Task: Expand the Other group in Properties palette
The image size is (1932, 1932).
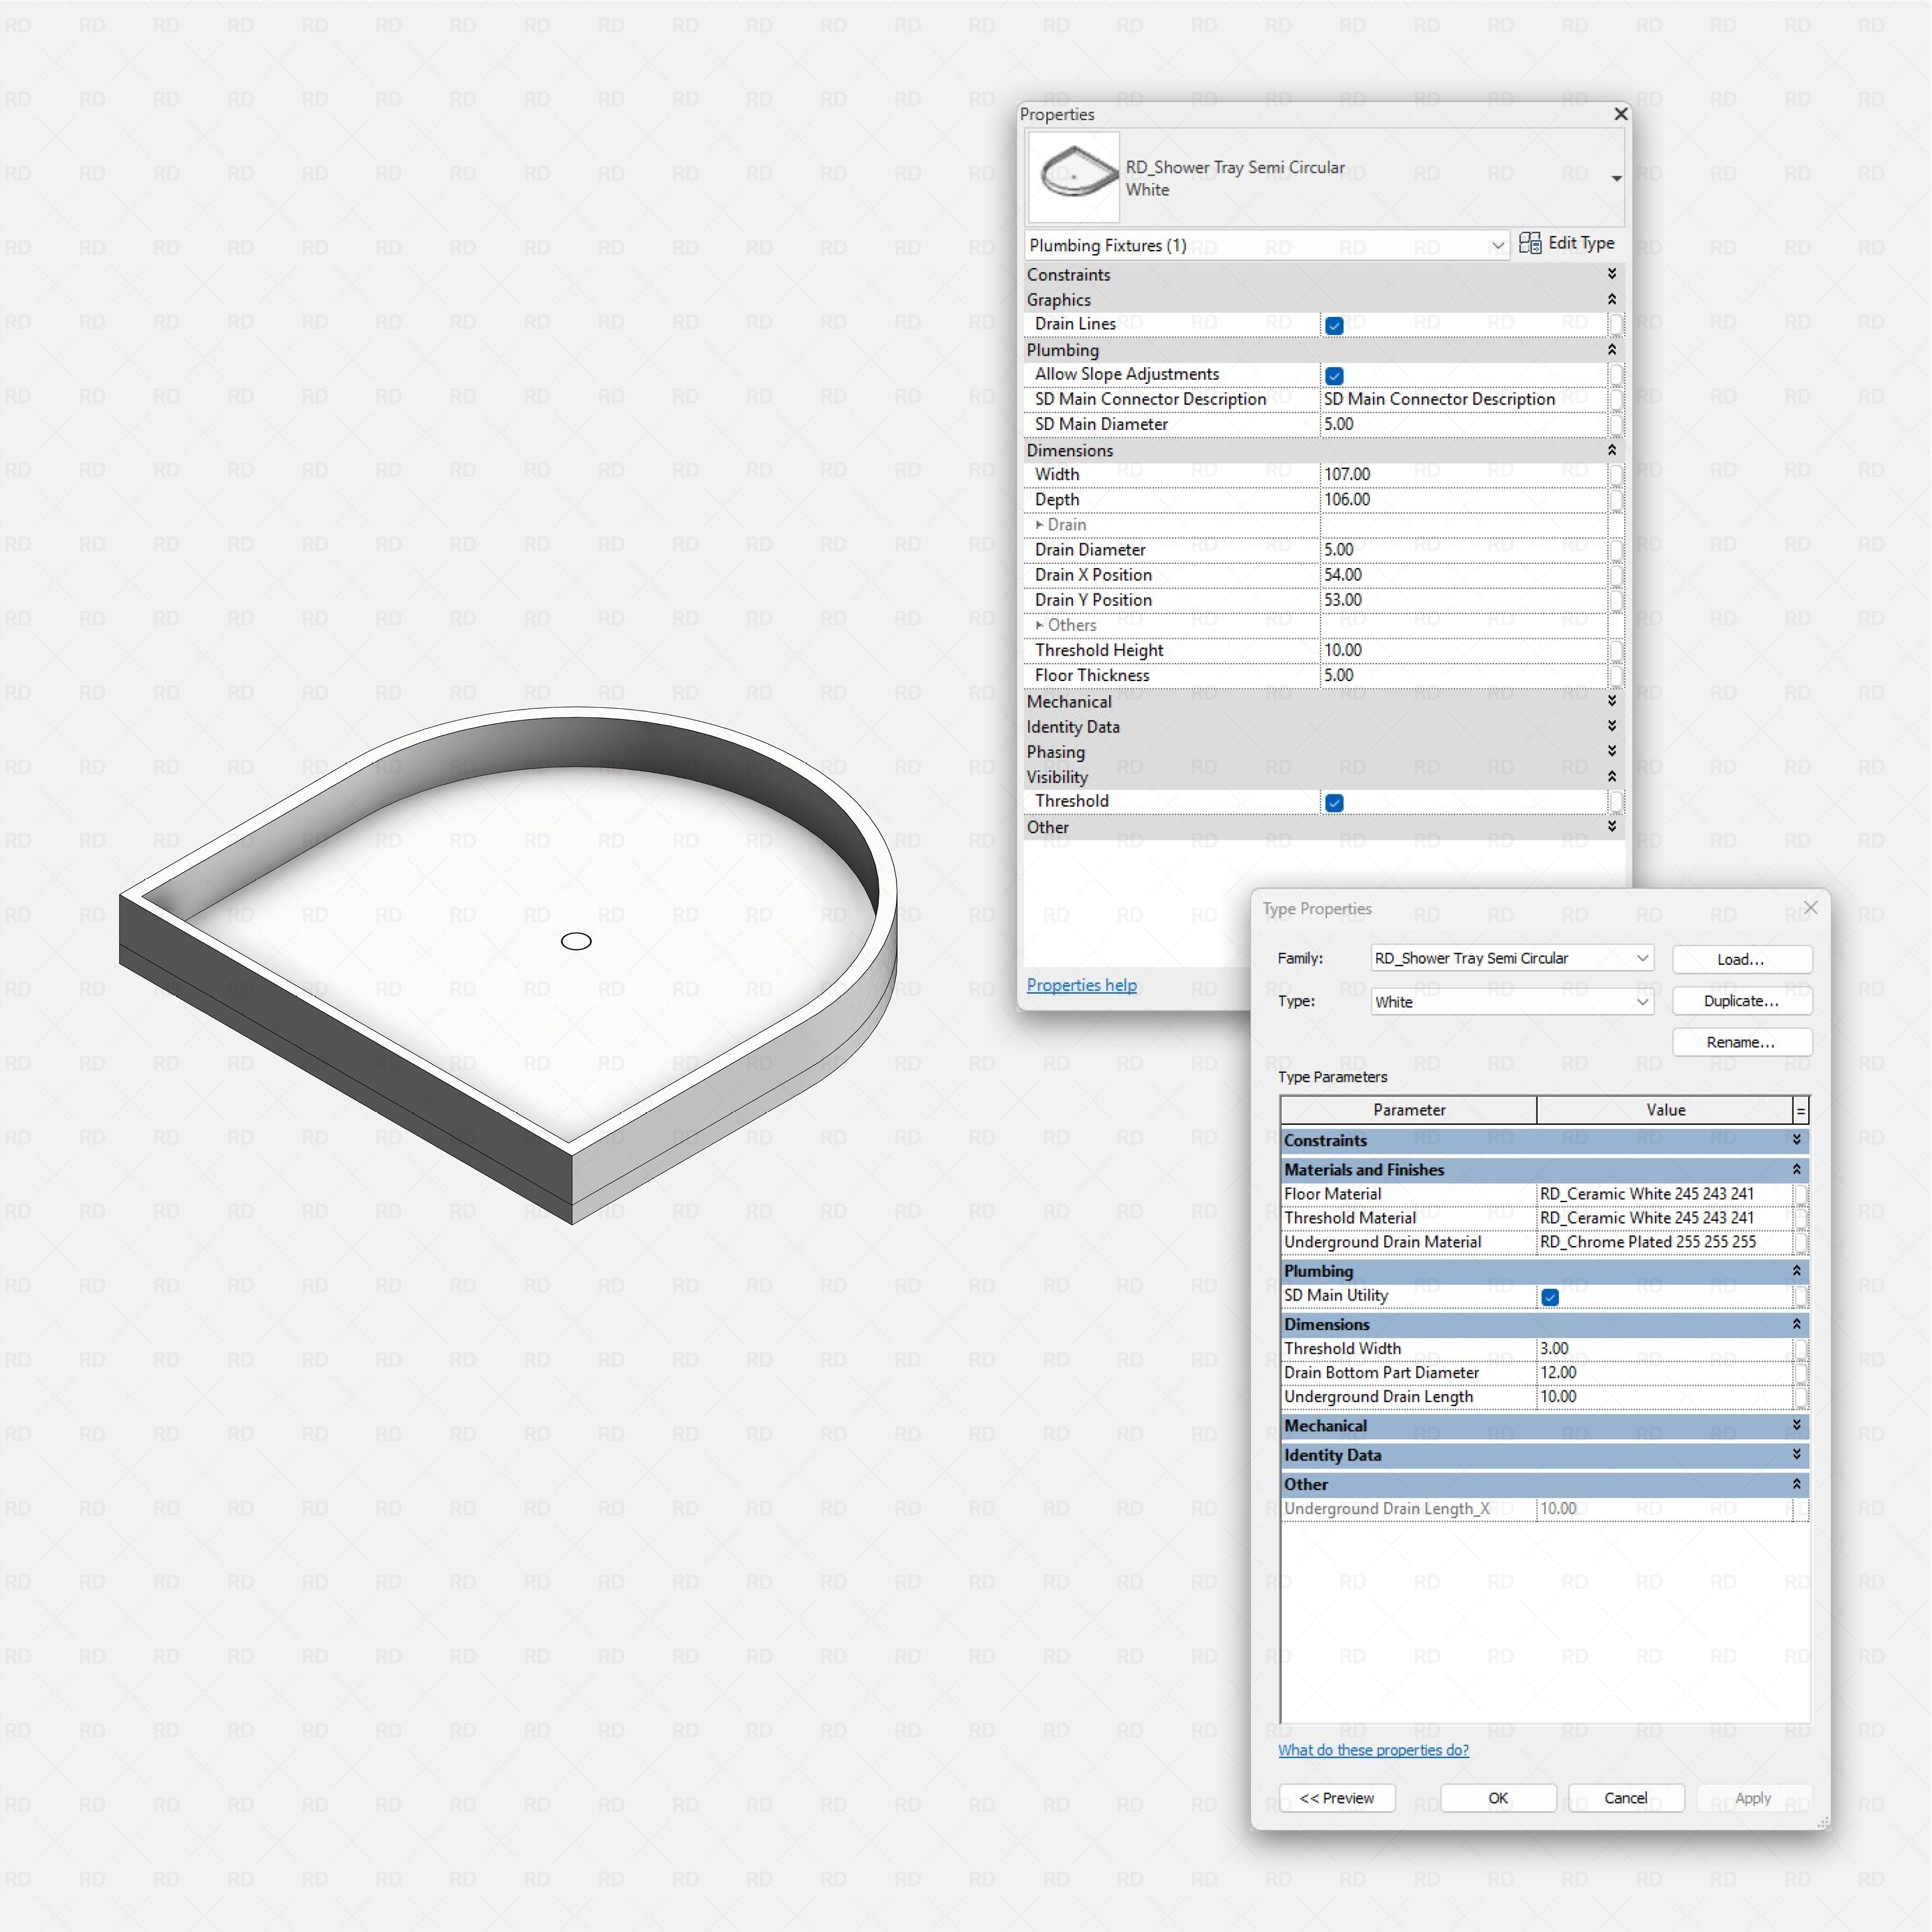Action: click(x=1612, y=827)
